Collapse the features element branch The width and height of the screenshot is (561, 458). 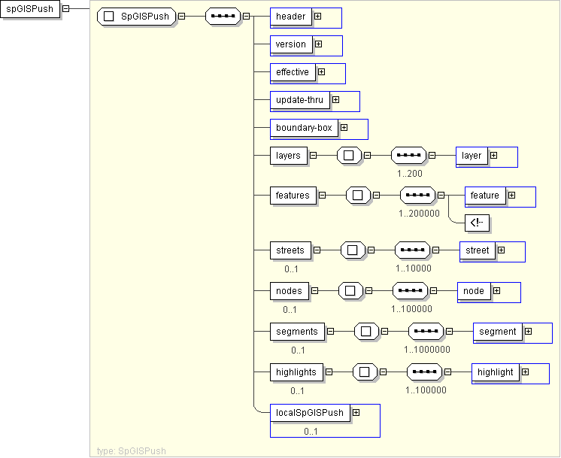click(322, 196)
